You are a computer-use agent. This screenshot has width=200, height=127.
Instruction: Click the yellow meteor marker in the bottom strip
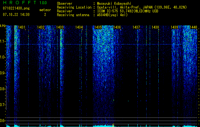coord(113,125)
